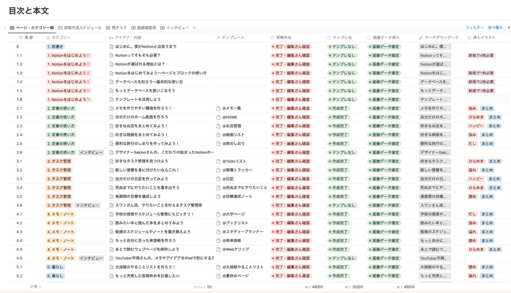
Task: Click 1. 前書き category tag in row 0
Action: point(55,46)
